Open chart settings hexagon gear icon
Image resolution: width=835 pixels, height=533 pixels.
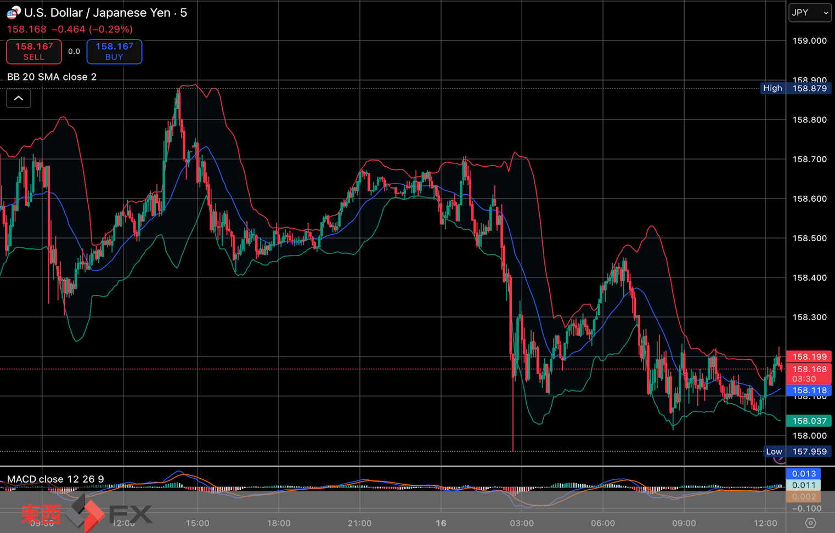click(810, 523)
